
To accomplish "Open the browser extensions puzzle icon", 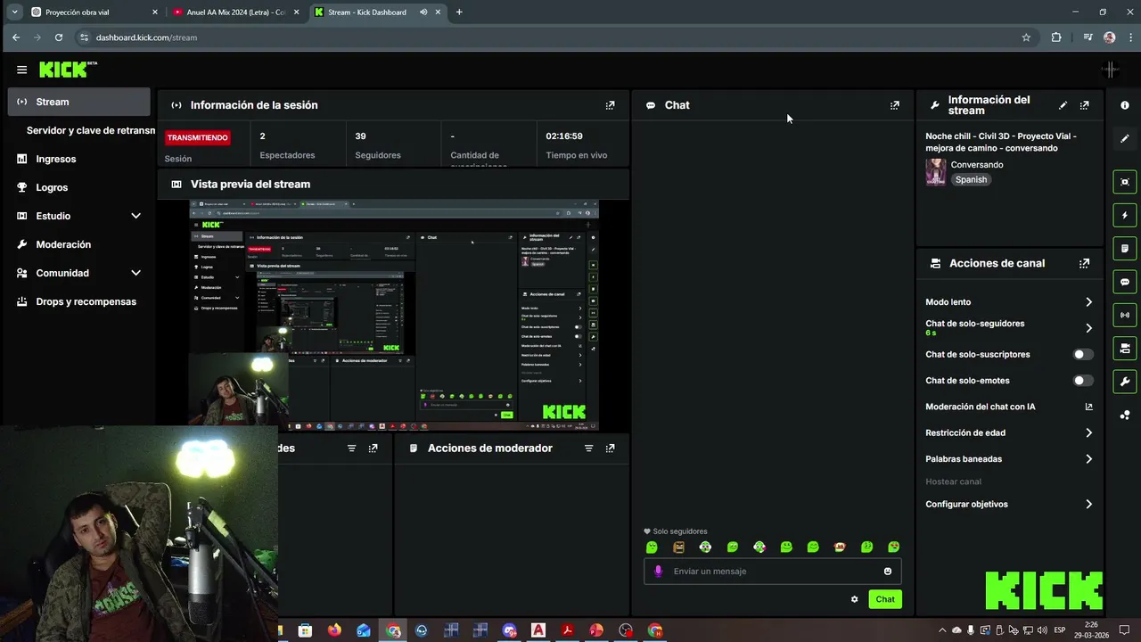I will [1056, 37].
